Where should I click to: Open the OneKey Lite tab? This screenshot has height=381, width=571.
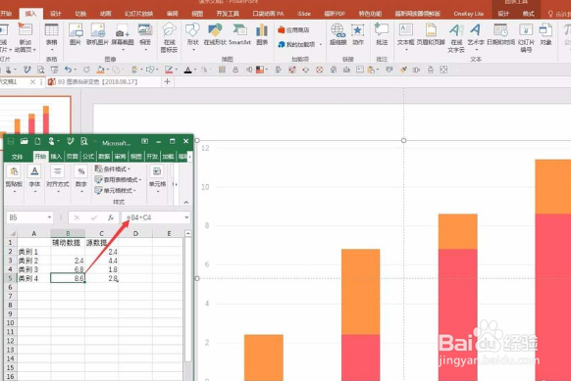click(x=468, y=14)
